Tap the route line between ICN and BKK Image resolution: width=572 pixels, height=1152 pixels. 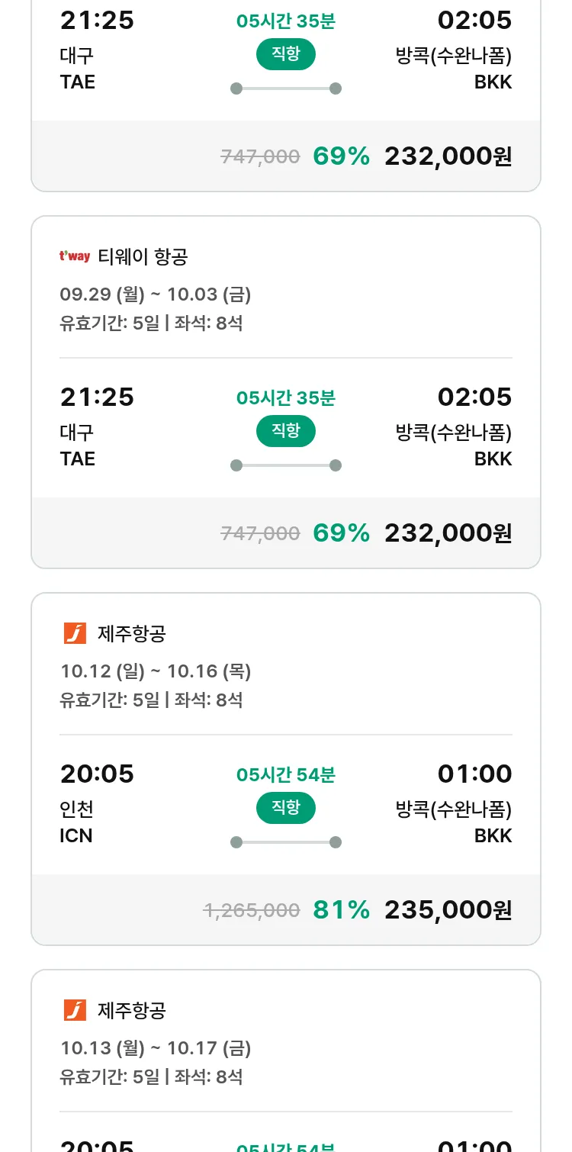pos(285,842)
